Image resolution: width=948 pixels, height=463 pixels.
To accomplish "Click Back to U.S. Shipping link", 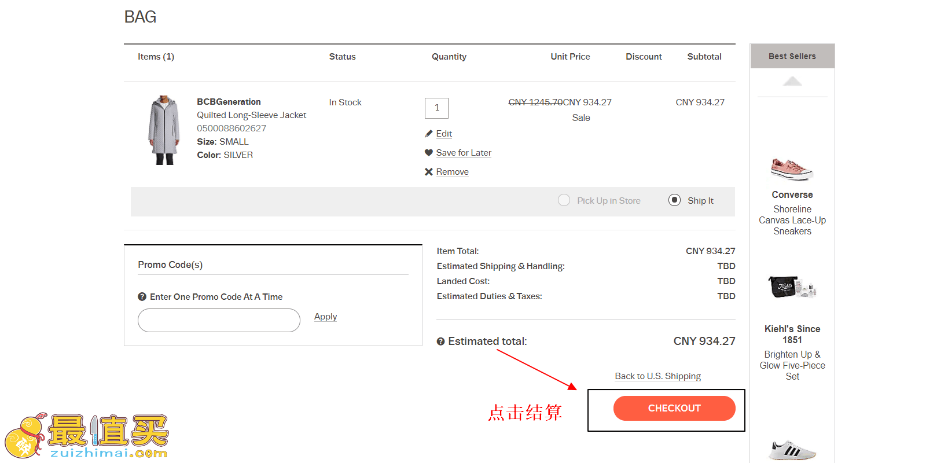I will click(x=658, y=376).
